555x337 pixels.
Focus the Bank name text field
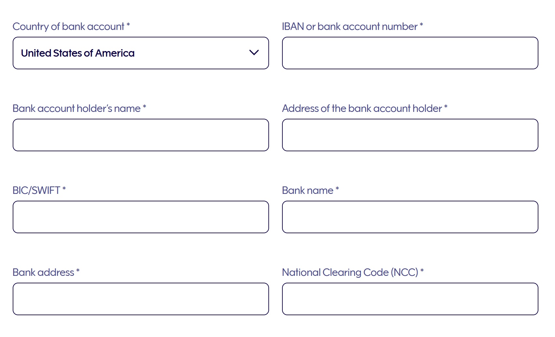[x=410, y=217]
